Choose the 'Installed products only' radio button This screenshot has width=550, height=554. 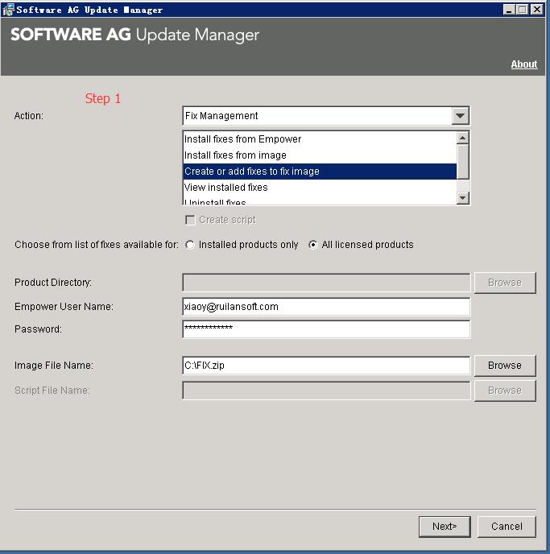point(190,245)
